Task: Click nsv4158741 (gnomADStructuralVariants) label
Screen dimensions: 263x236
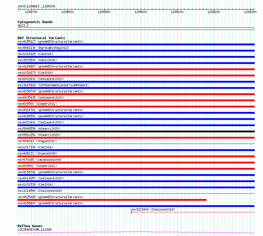Action: 51,172
